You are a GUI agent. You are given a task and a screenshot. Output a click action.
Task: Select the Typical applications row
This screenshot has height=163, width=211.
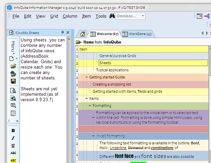(x=143, y=70)
